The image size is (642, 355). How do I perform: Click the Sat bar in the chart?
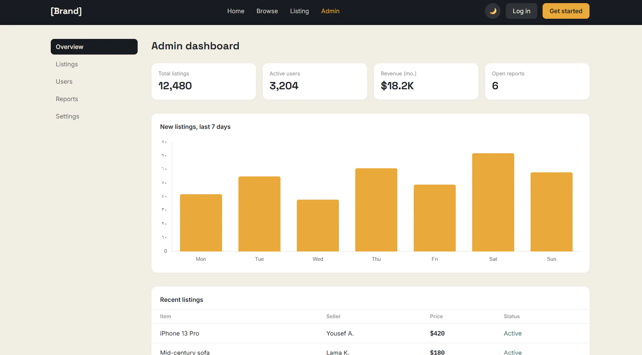click(493, 202)
